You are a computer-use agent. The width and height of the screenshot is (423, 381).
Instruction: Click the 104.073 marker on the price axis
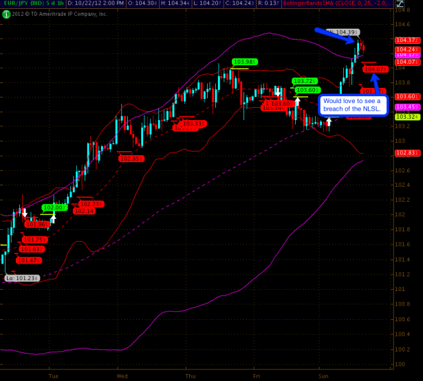click(408, 62)
